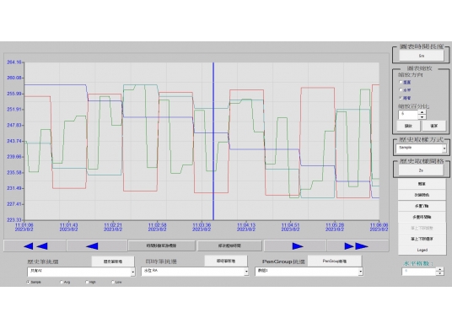
Task: Decrease 水平格數 with the down arrow
Action: 440,273
